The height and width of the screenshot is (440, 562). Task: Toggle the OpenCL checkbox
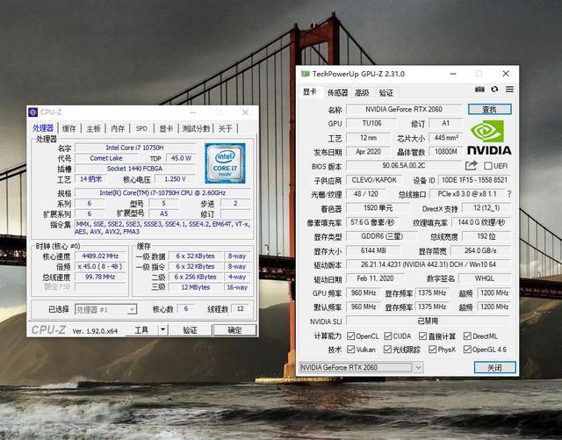351,336
